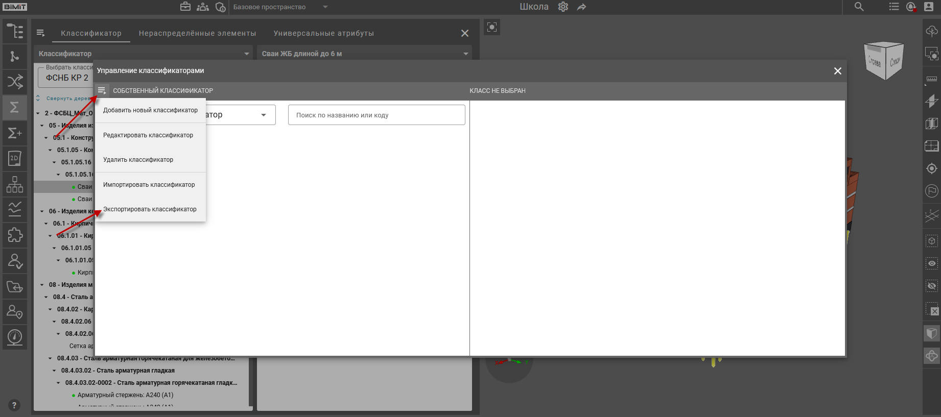Click the ruler measurement tool
Viewport: 941px width, 417px height.
(931, 79)
